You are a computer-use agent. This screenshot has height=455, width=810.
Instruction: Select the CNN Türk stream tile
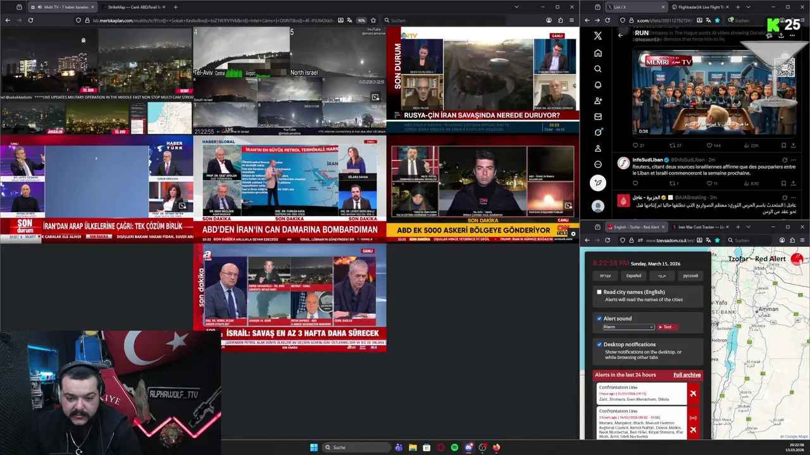click(483, 188)
